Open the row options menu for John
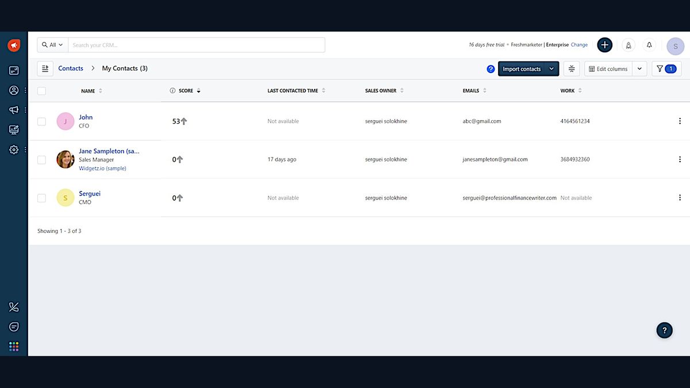Viewport: 690px width, 388px height. [680, 121]
